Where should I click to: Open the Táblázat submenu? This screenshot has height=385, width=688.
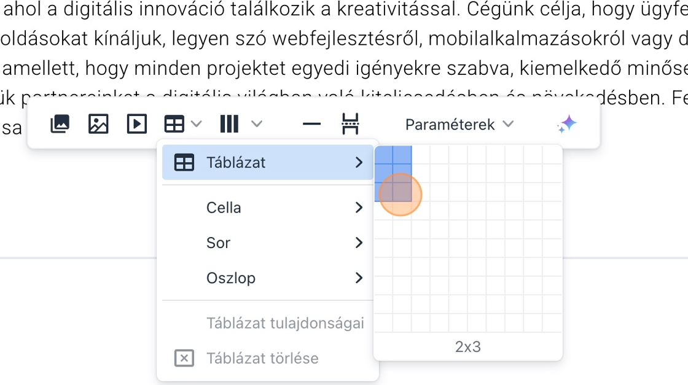pos(268,163)
